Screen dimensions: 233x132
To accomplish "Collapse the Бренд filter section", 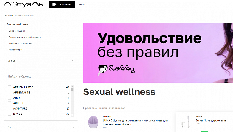I will tap(73, 61).
